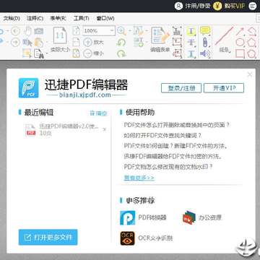Open the hamburger menu in title bar
The height and width of the screenshot is (260, 260).
pos(253,6)
